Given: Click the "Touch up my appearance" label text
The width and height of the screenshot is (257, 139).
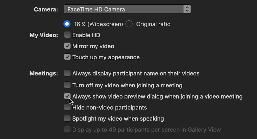Looking at the screenshot, I should pyautogui.click(x=106, y=57).
